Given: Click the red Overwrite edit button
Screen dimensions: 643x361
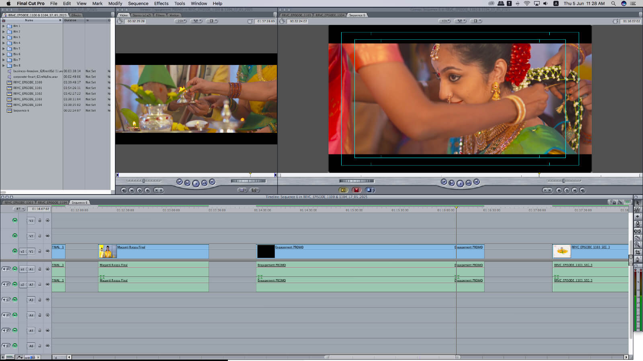Looking at the screenshot, I should point(356,190).
